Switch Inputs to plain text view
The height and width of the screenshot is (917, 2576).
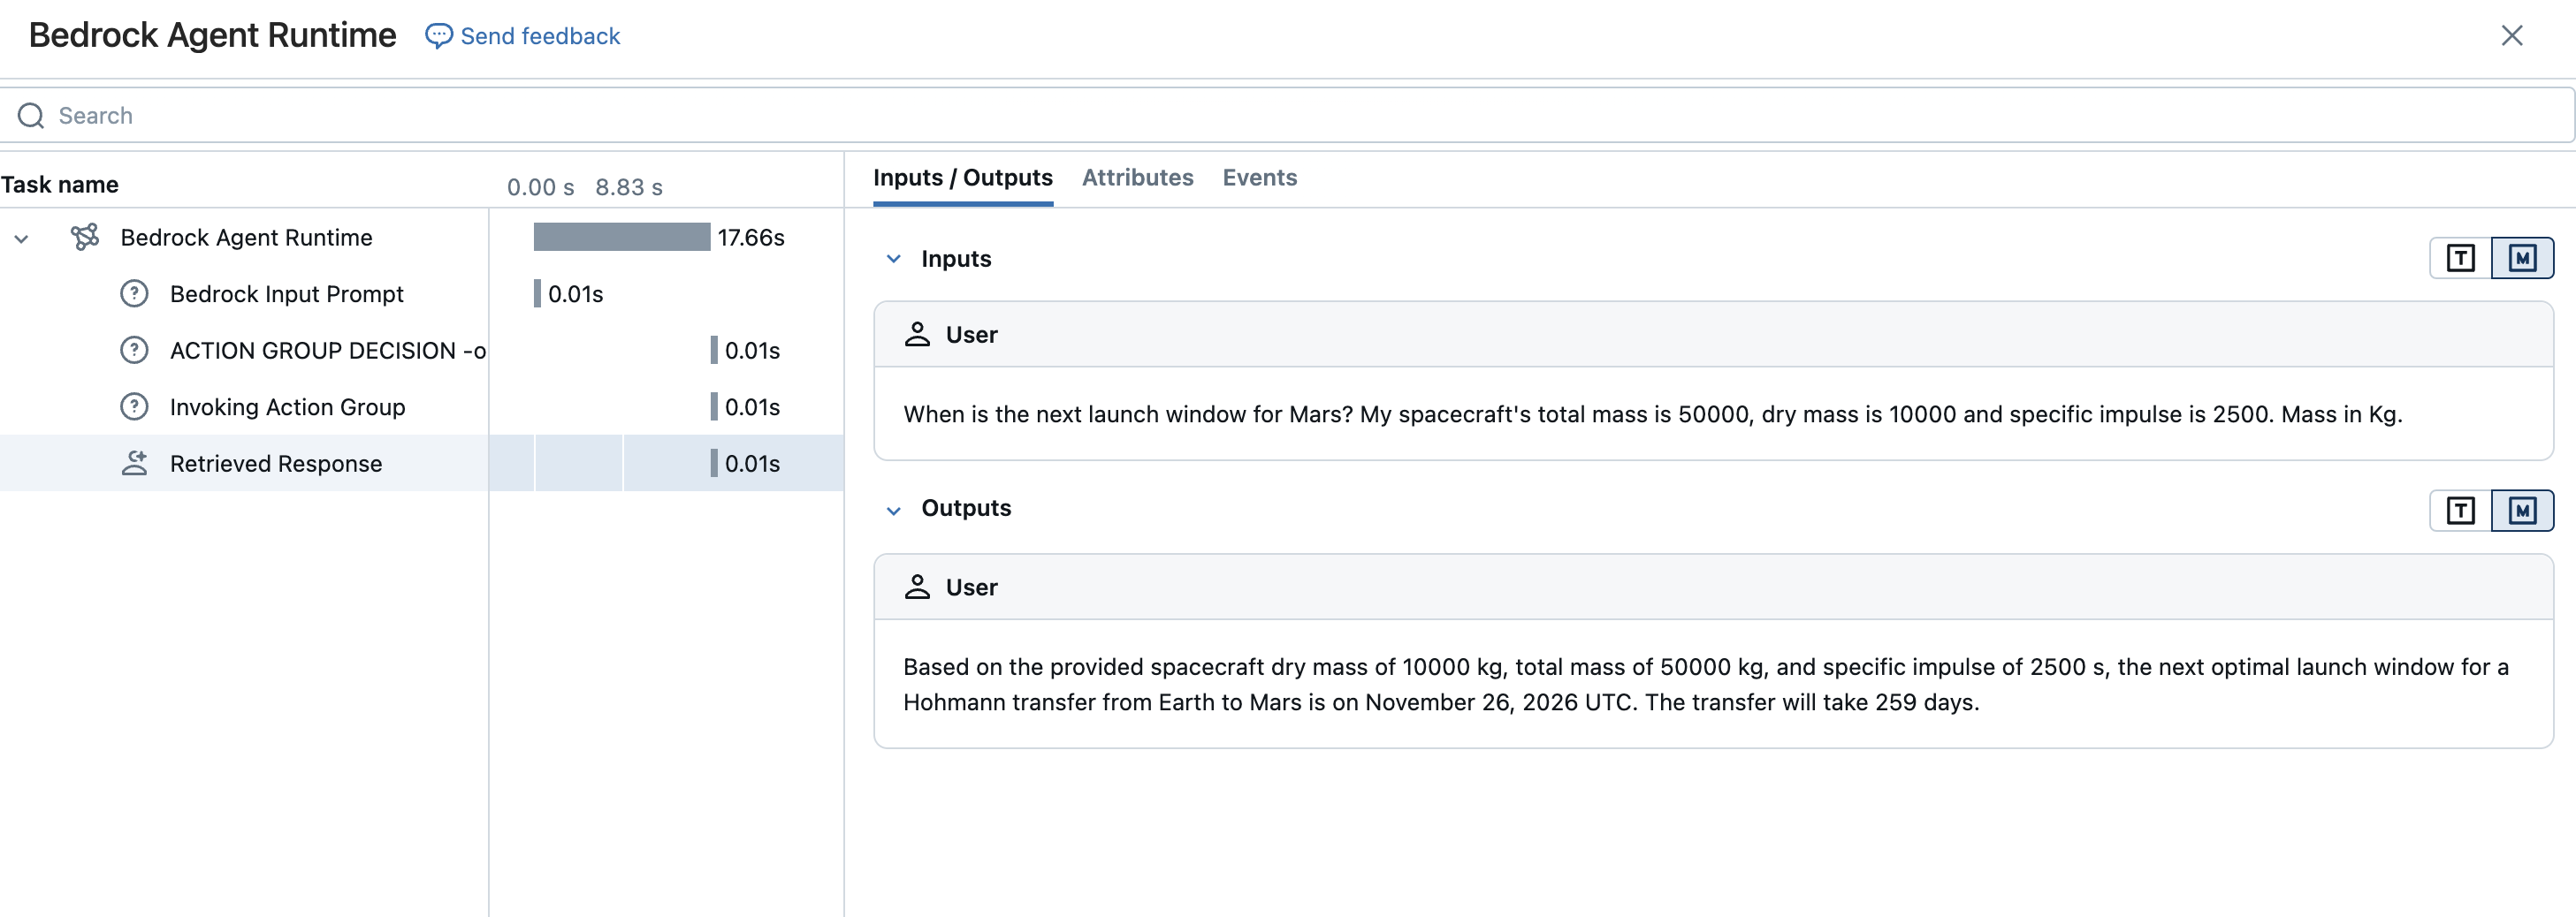tap(2460, 259)
